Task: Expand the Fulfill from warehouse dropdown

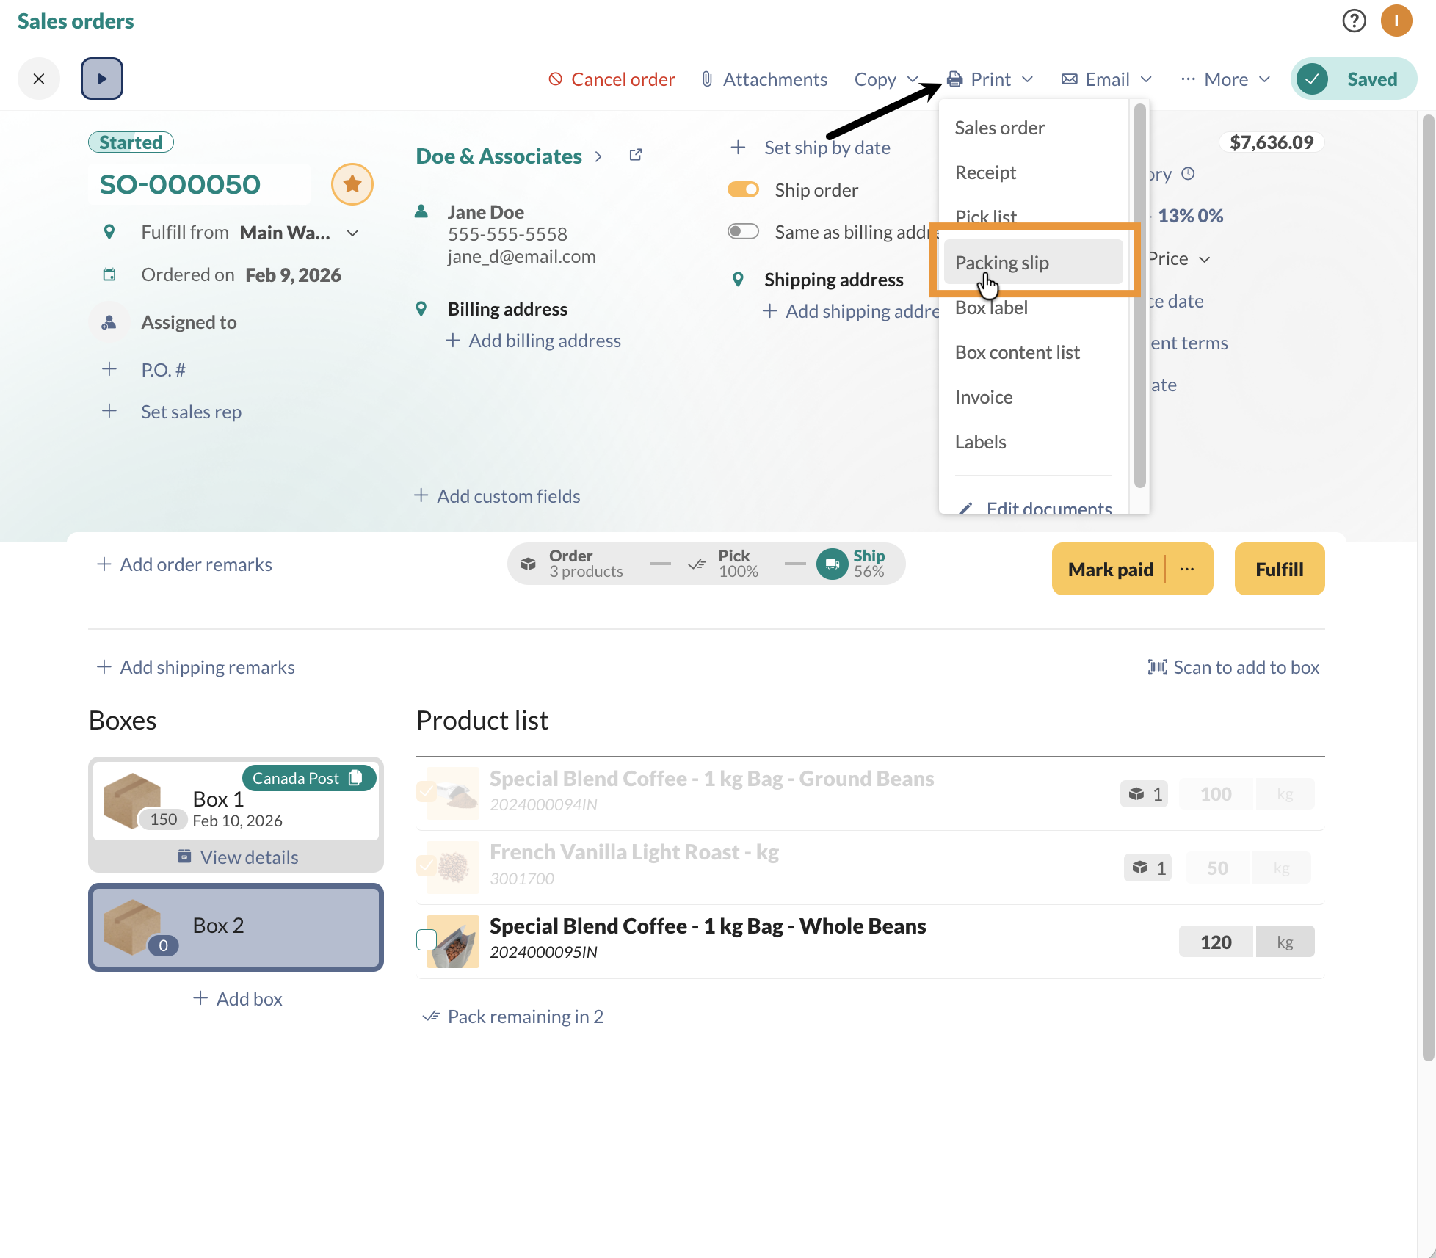Action: (x=352, y=232)
